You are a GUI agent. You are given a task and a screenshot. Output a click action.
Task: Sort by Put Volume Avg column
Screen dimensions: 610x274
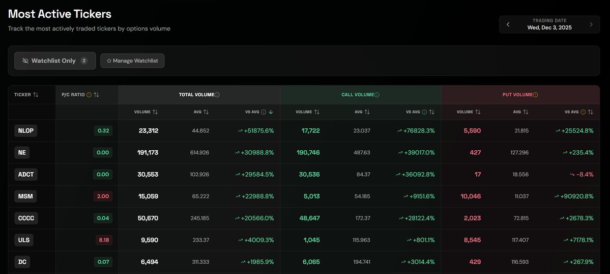(x=526, y=112)
